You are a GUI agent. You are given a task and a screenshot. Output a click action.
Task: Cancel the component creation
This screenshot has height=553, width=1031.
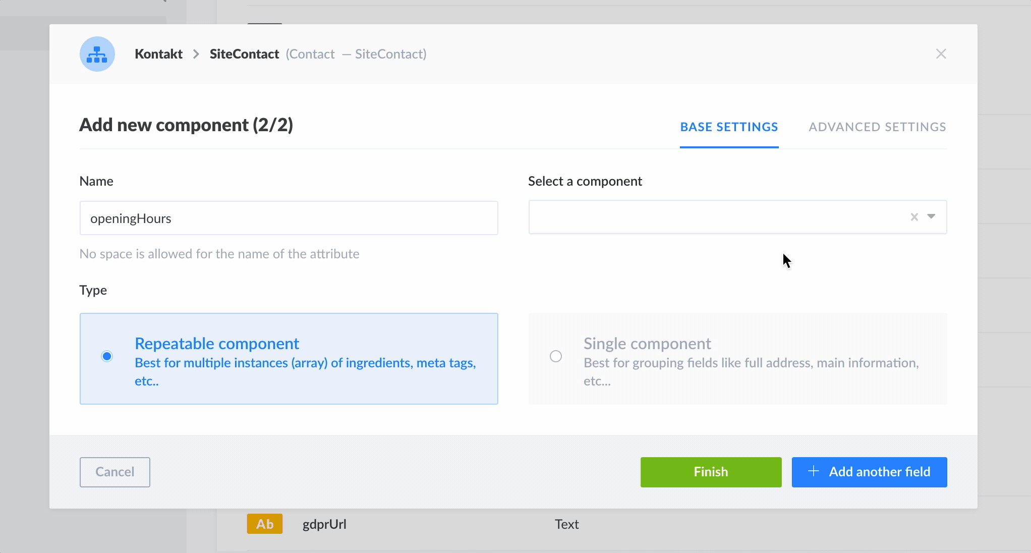click(x=114, y=472)
